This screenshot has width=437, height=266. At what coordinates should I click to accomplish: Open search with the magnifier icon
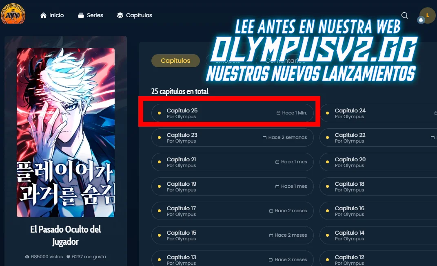405,15
